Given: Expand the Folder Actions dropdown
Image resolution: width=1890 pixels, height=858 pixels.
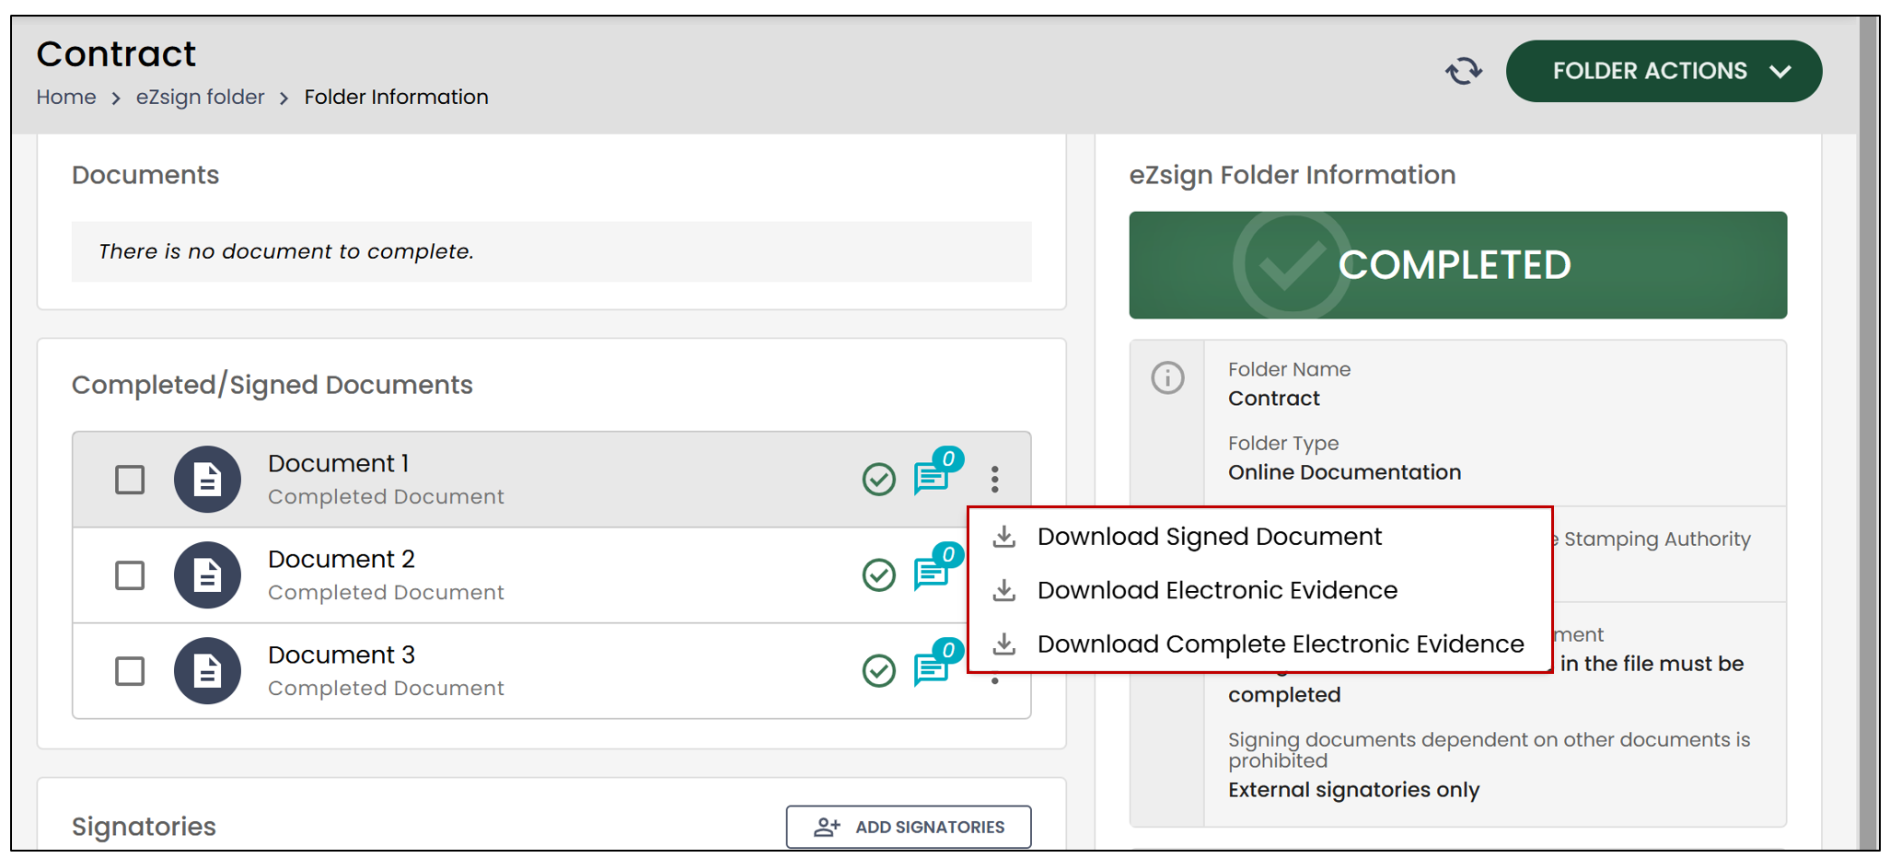Looking at the screenshot, I should coord(1663,71).
